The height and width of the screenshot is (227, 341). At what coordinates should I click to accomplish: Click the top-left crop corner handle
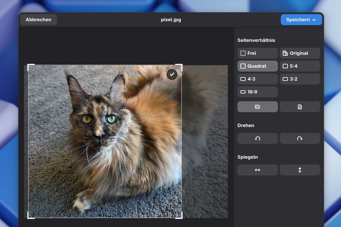pyautogui.click(x=30, y=67)
